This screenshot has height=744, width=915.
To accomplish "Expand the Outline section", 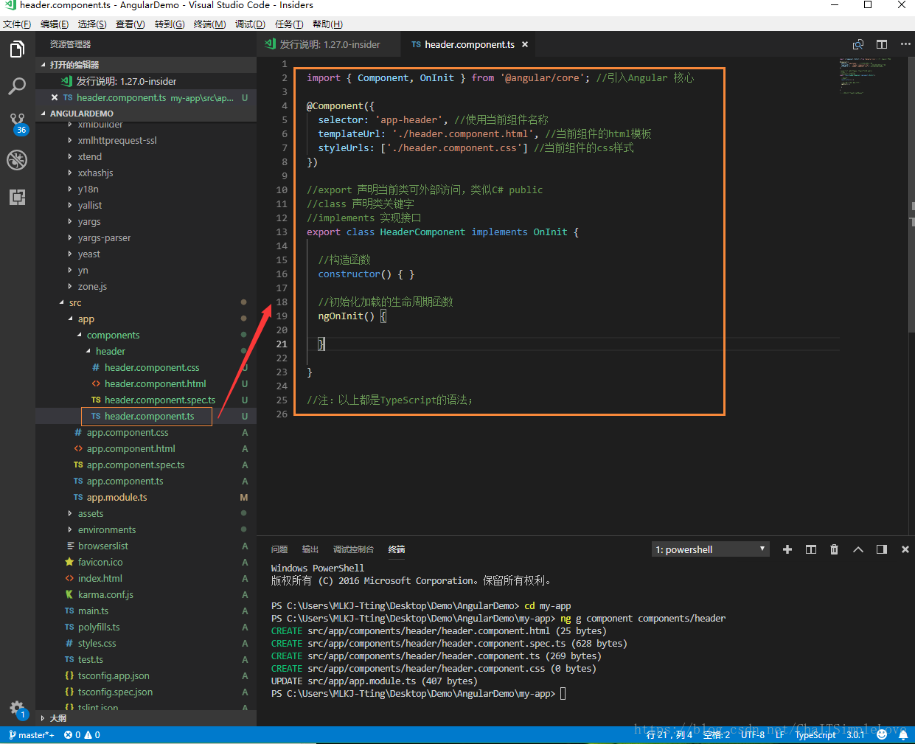I will pyautogui.click(x=146, y=718).
